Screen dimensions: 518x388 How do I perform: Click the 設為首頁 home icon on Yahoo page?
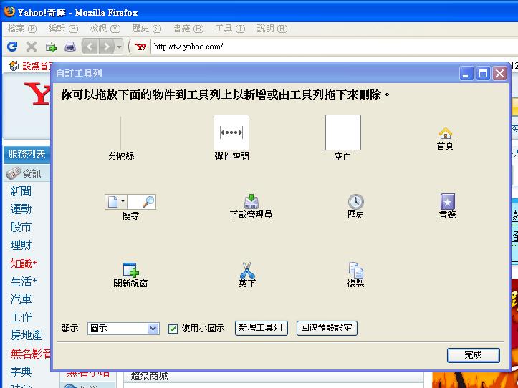(x=14, y=66)
